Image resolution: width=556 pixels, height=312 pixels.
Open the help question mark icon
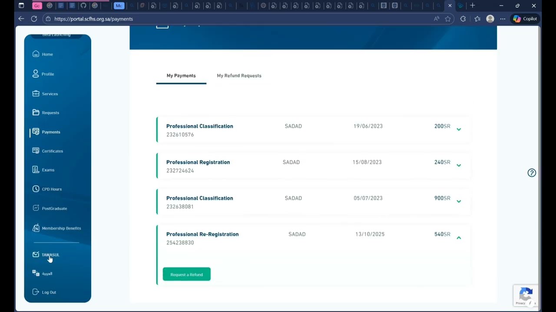click(x=532, y=173)
